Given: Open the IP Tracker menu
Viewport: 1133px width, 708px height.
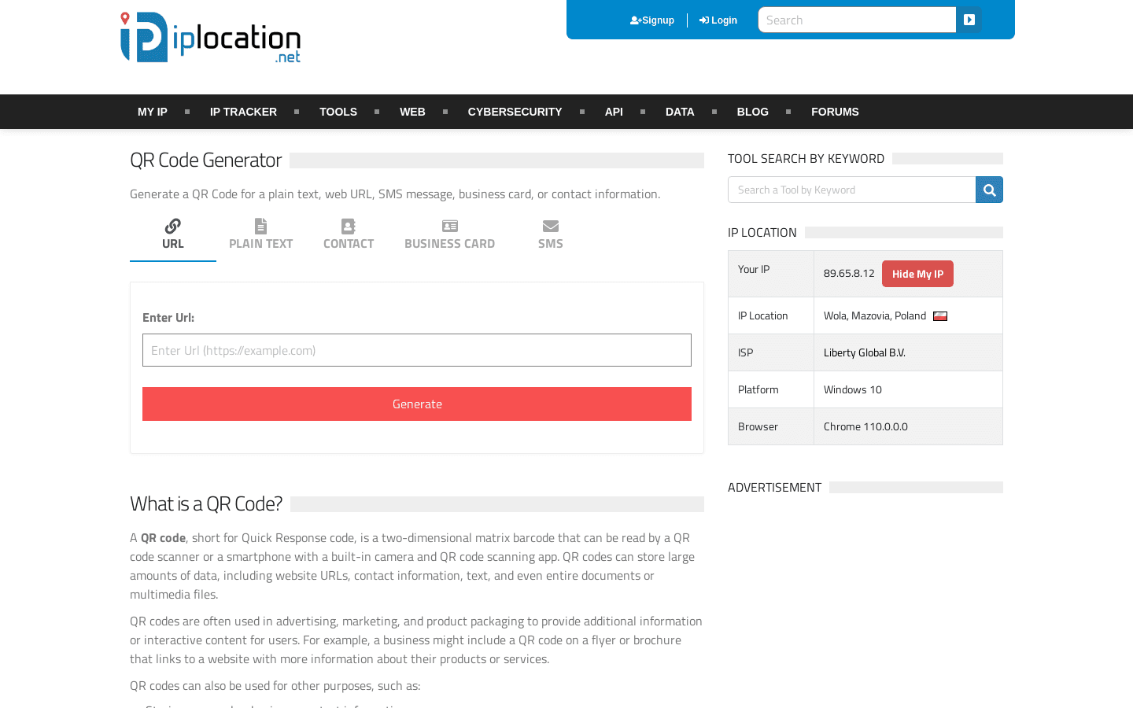Looking at the screenshot, I should (x=243, y=112).
